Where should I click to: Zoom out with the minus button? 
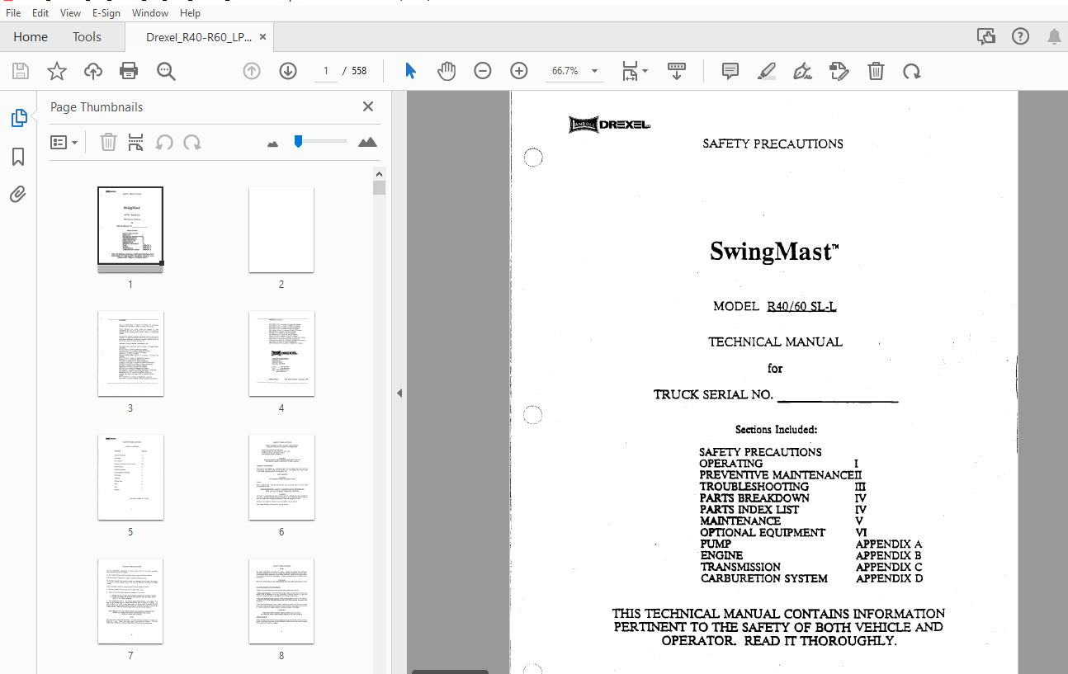(483, 71)
